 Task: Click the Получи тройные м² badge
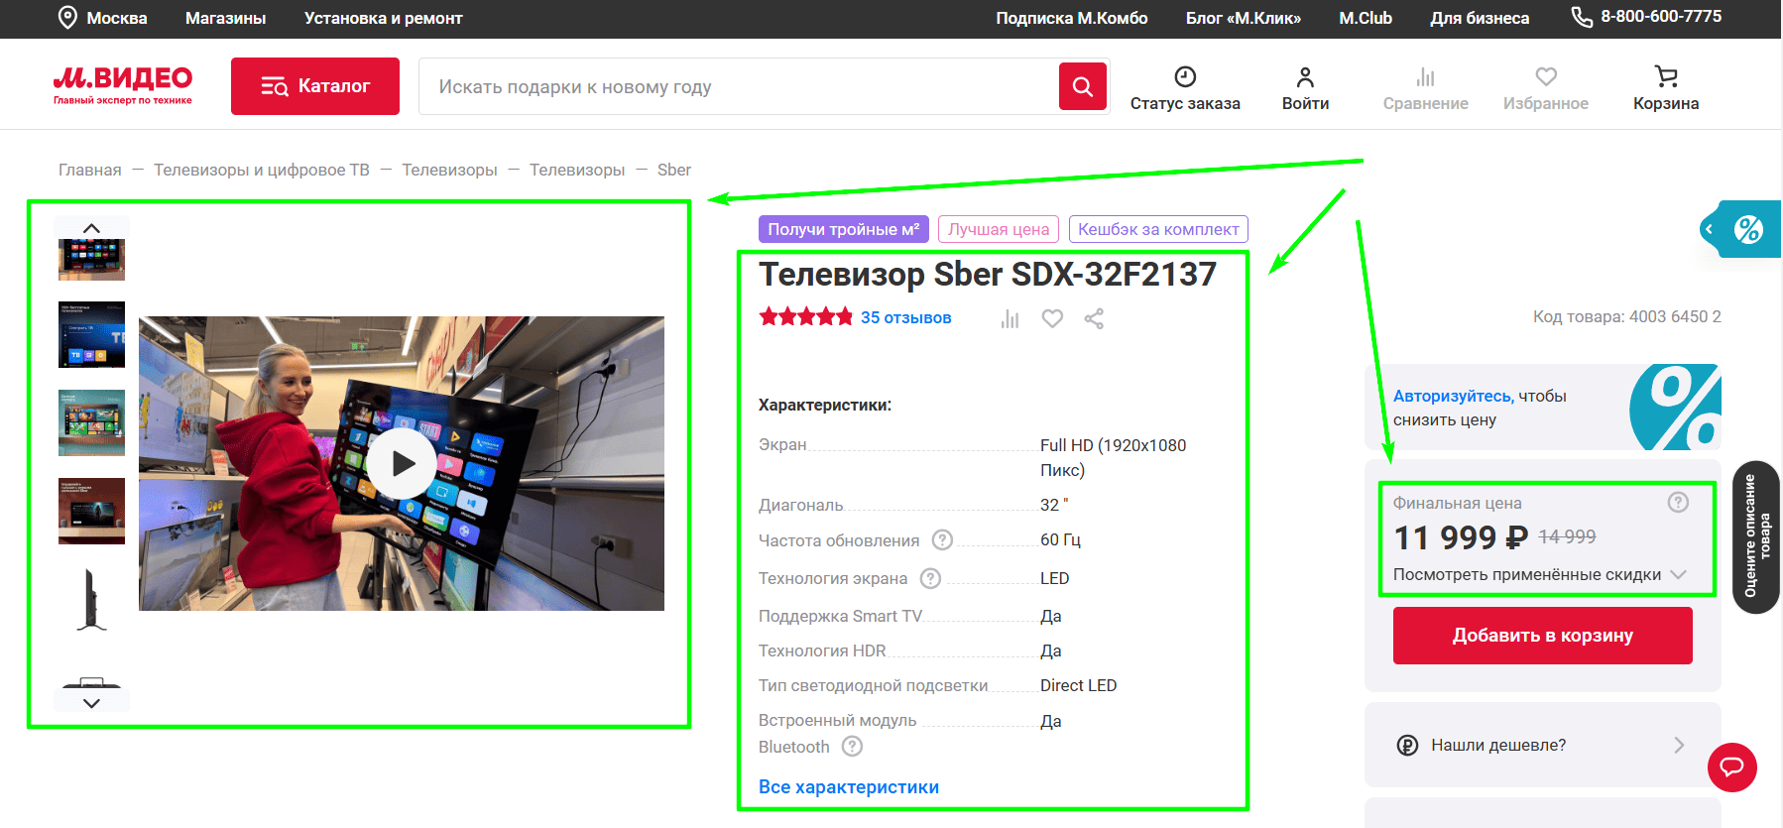coord(844,229)
